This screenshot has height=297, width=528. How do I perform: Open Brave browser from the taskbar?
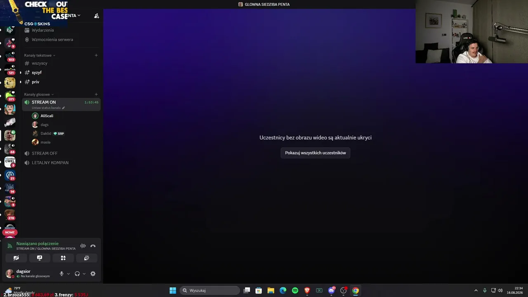point(307,290)
